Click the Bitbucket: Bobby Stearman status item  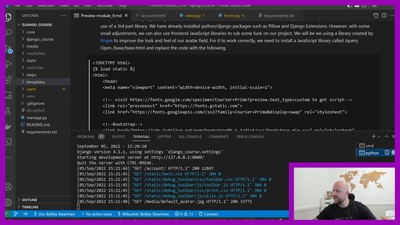coord(143,214)
